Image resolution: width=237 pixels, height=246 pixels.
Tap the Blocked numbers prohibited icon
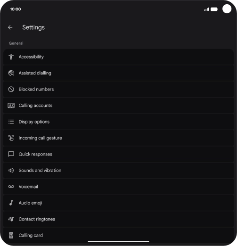point(11,89)
